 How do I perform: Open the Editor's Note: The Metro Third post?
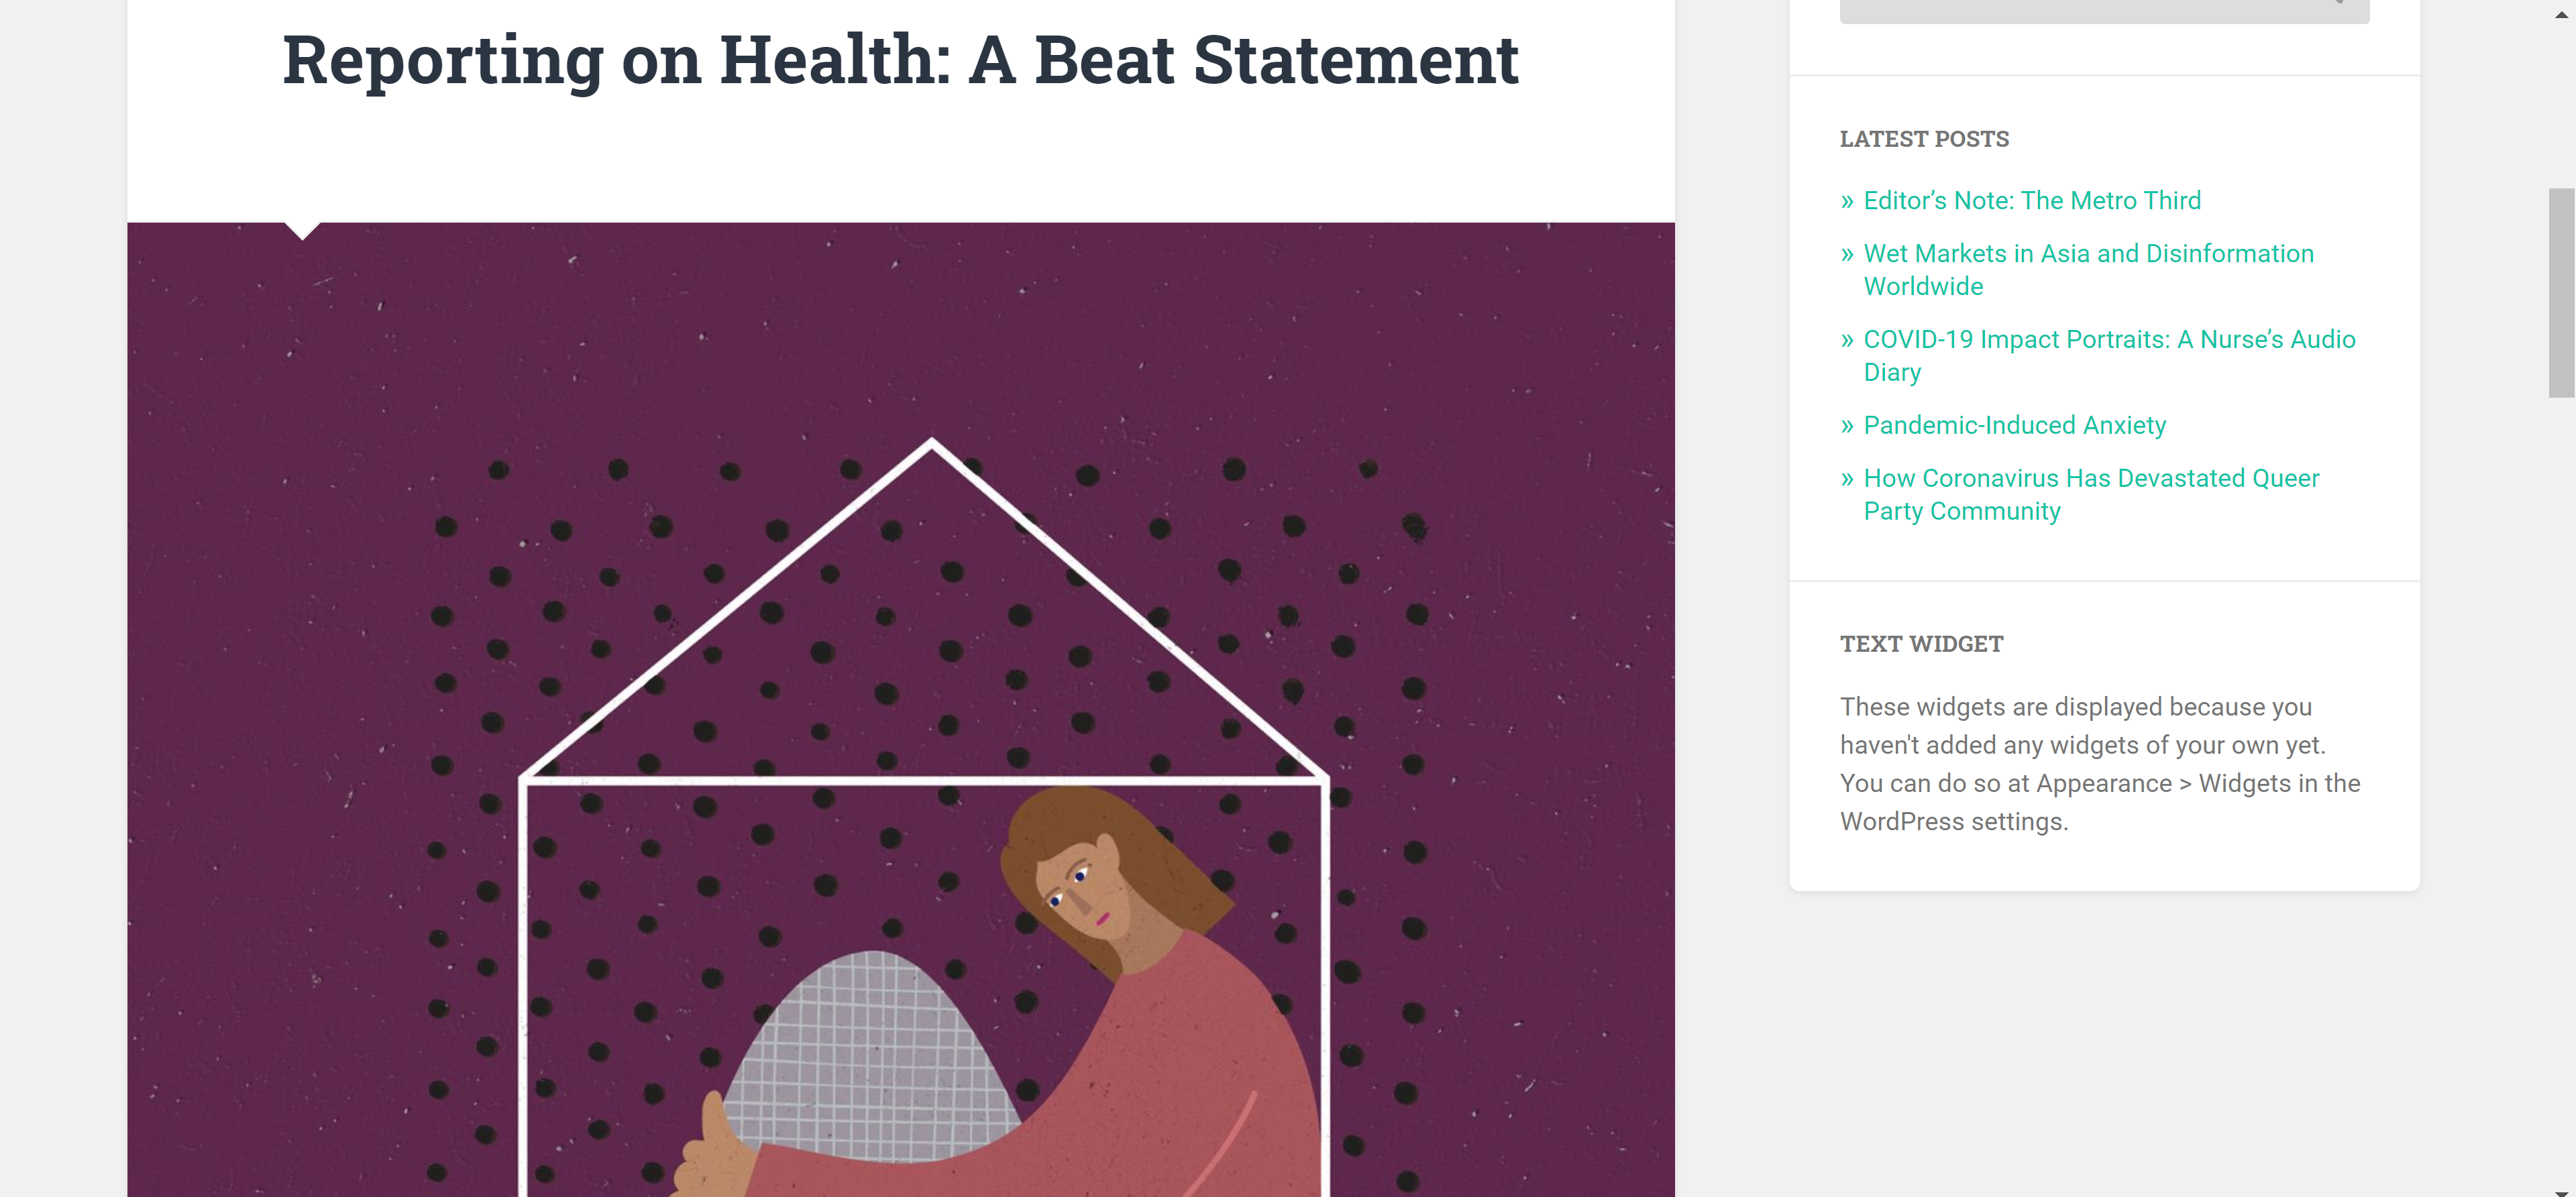click(2031, 201)
